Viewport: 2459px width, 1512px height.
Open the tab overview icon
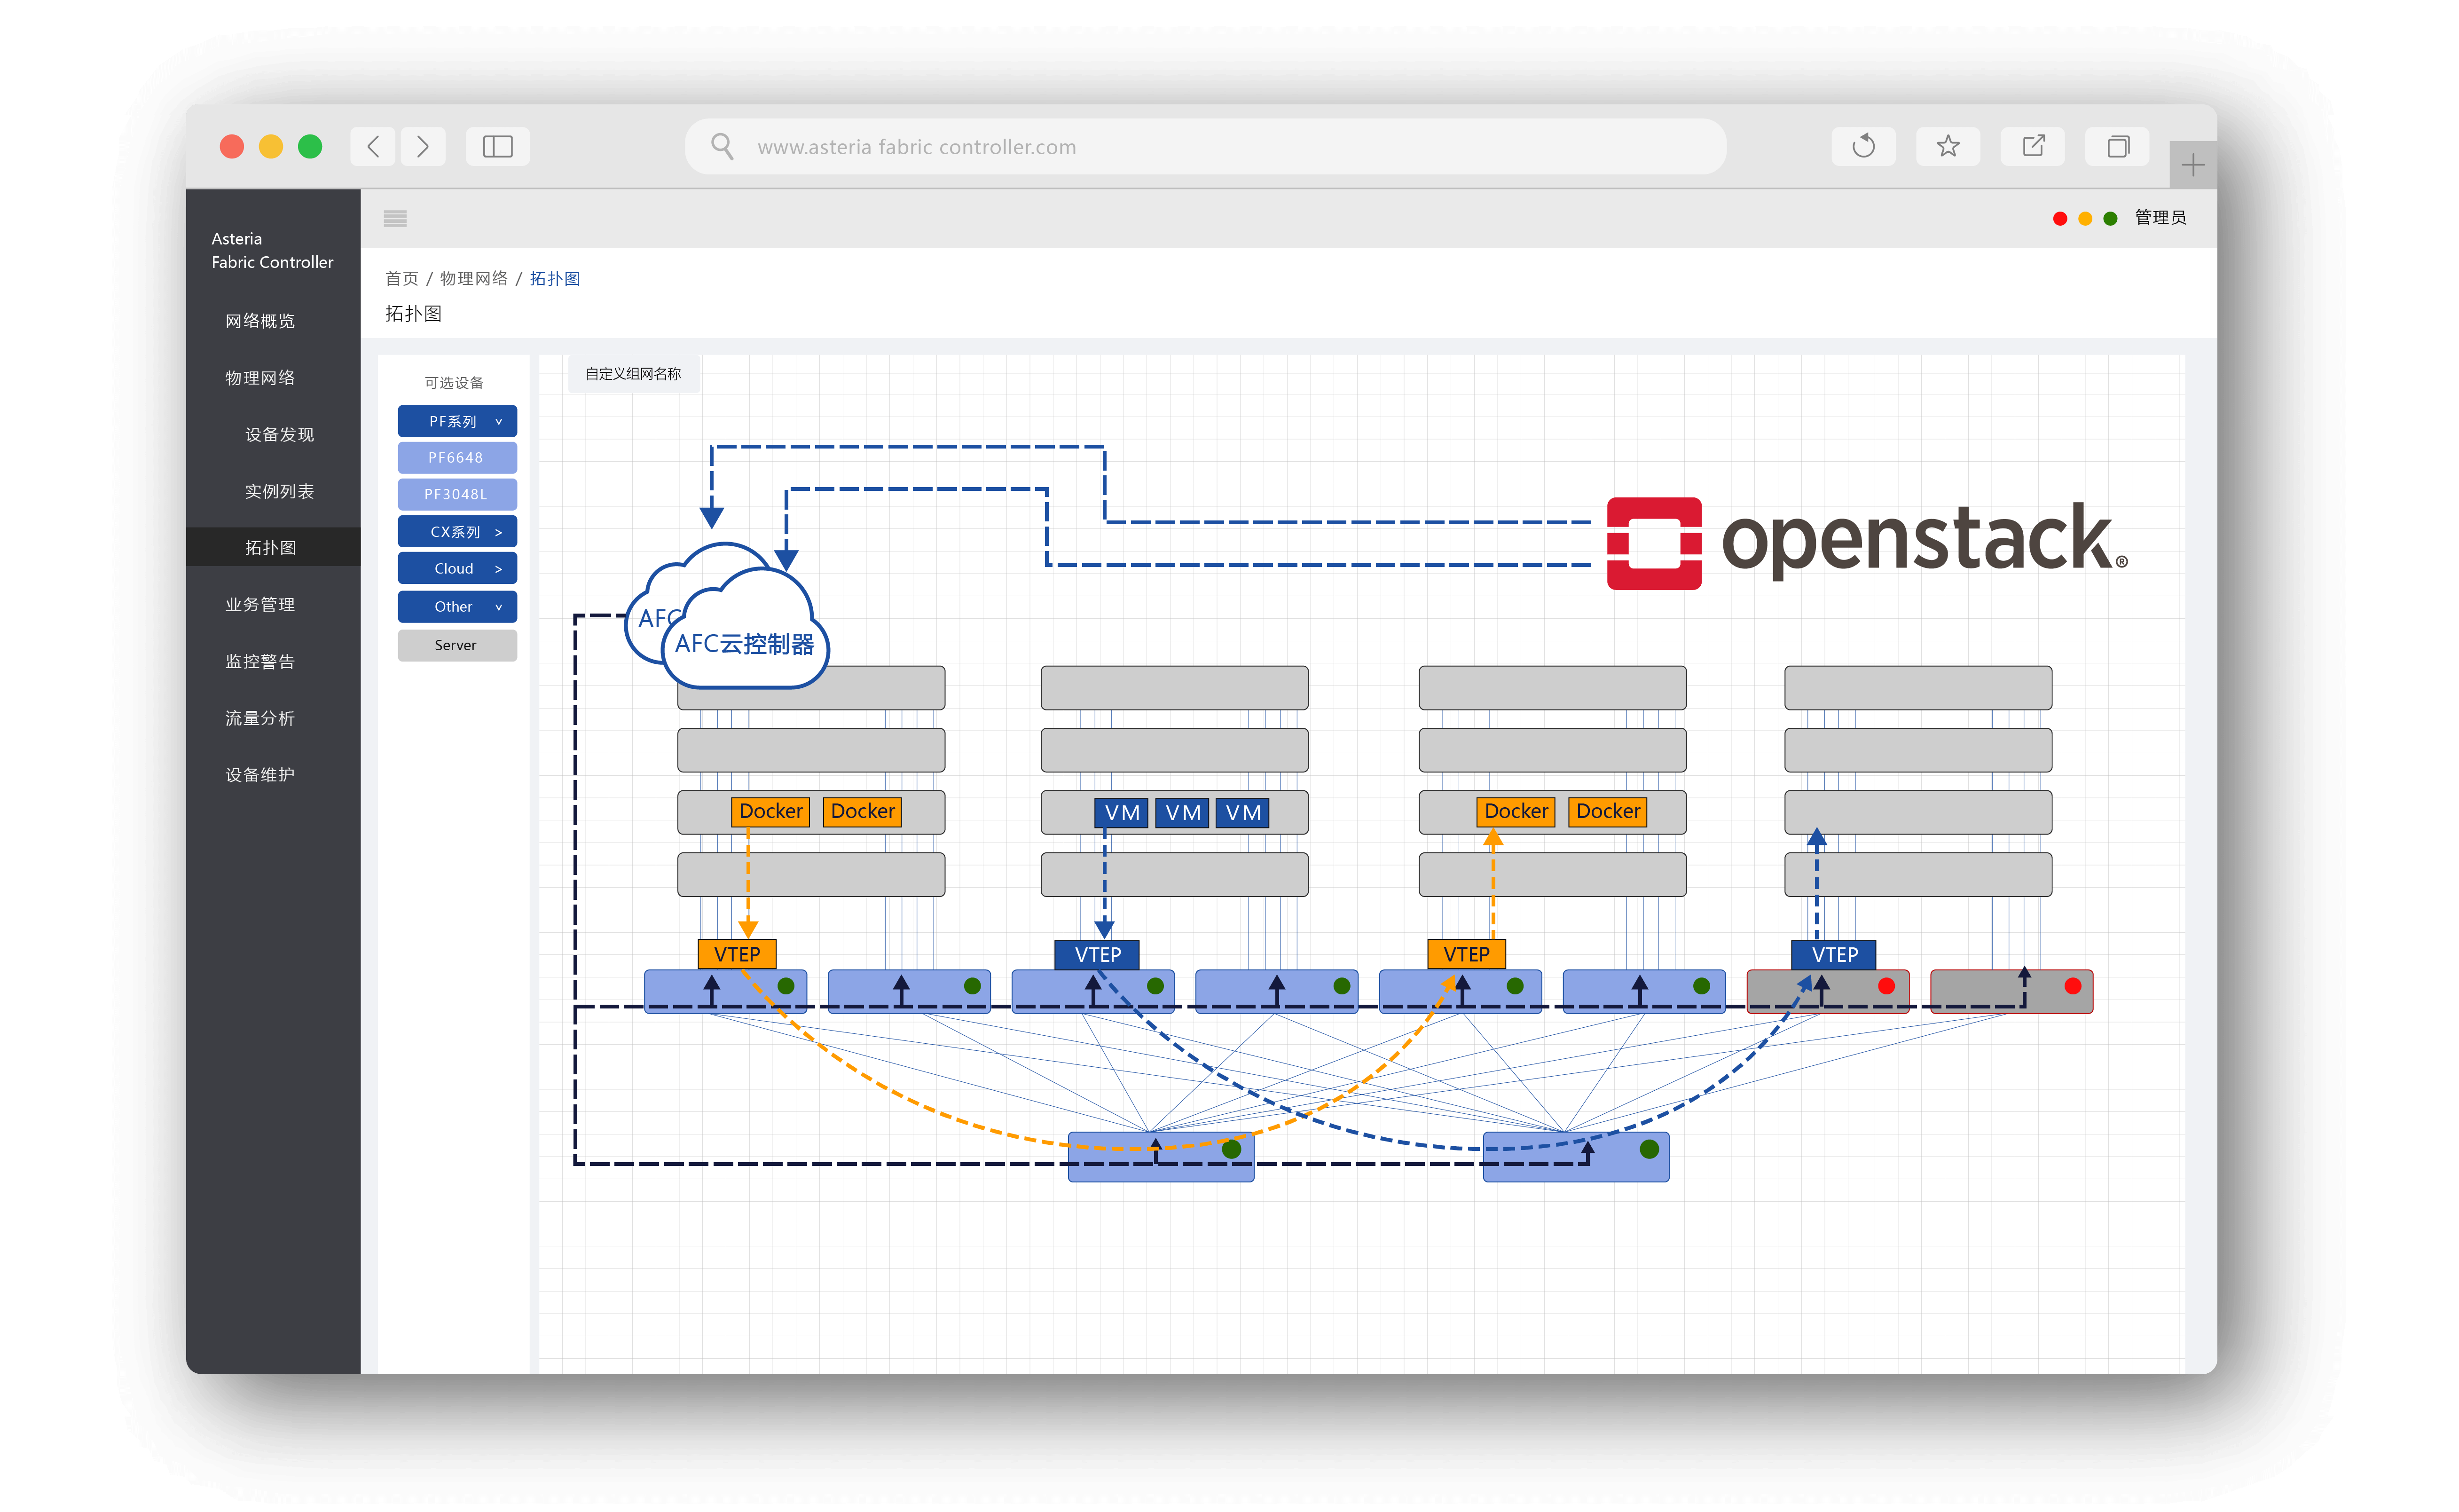2118,147
